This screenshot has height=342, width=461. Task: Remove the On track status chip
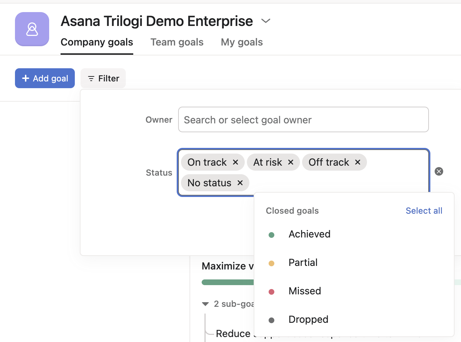235,162
